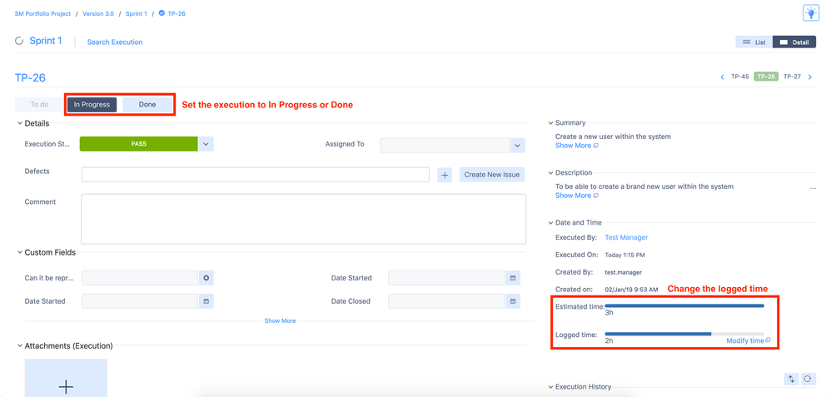Image resolution: width=831 pixels, height=397 pixels.
Task: Click the Estimated time progress bar
Action: 684,305
